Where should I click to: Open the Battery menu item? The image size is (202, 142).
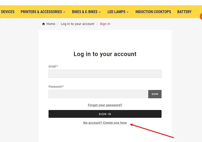tap(184, 12)
